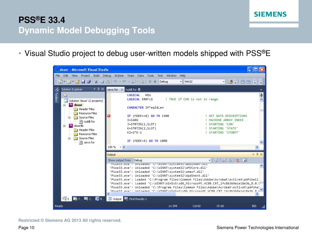
Task: Toggle Word Wrap in Output window
Action: [245, 160]
